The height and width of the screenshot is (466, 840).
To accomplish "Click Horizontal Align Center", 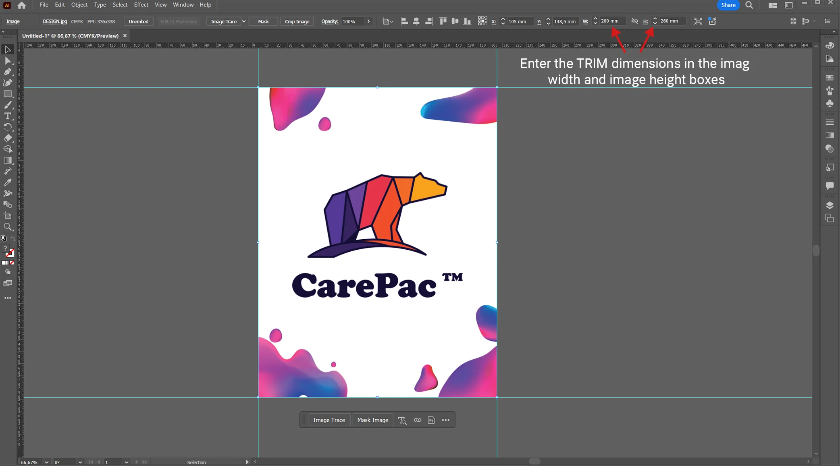I will 416,21.
